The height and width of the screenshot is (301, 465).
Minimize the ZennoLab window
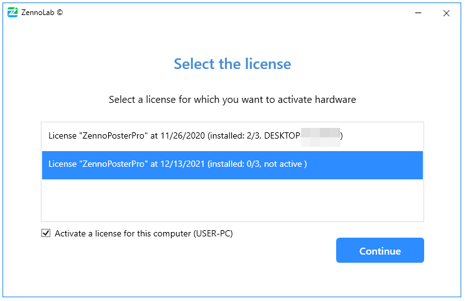coord(417,13)
